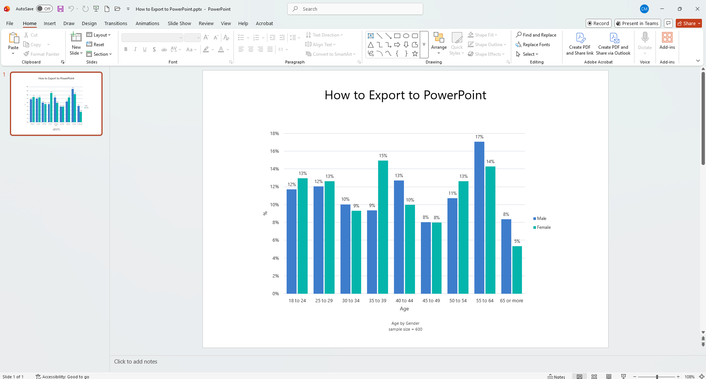Screen dimensions: 706x379
Task: Open the font size dropdown
Action: click(x=198, y=37)
